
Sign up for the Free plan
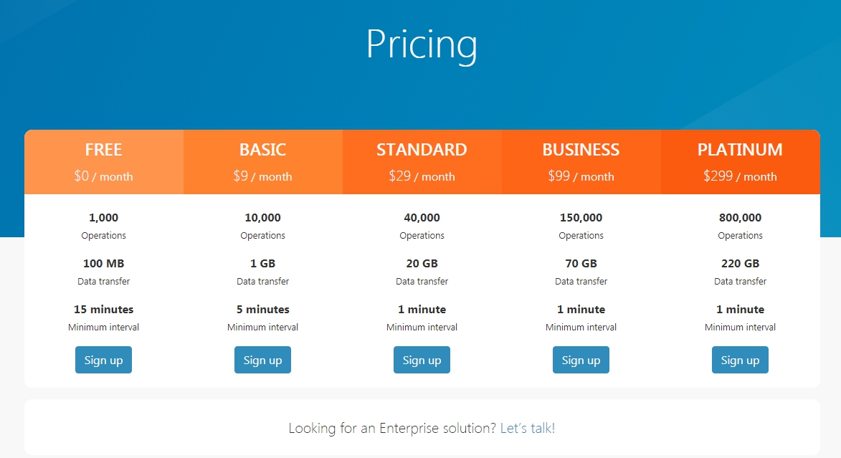103,360
